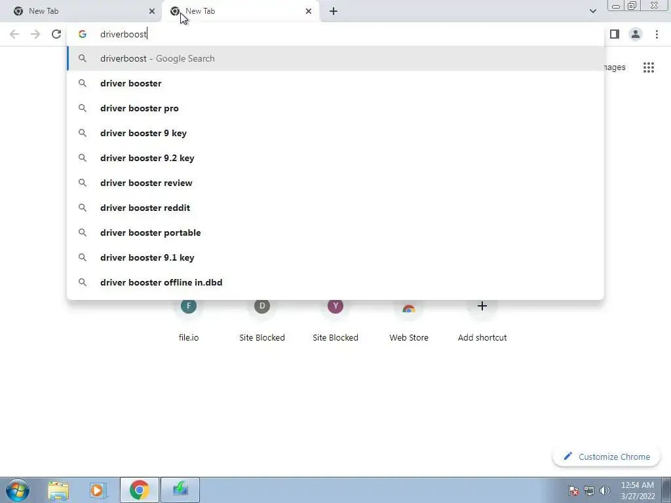
Task: Pick 'driver booster 9 key' suggestion
Action: (335, 133)
